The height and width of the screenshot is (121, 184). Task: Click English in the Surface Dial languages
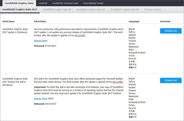132,79
